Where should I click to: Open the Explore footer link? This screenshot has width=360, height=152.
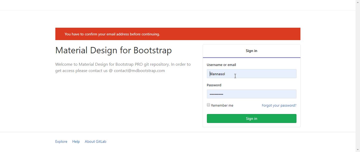point(61,141)
